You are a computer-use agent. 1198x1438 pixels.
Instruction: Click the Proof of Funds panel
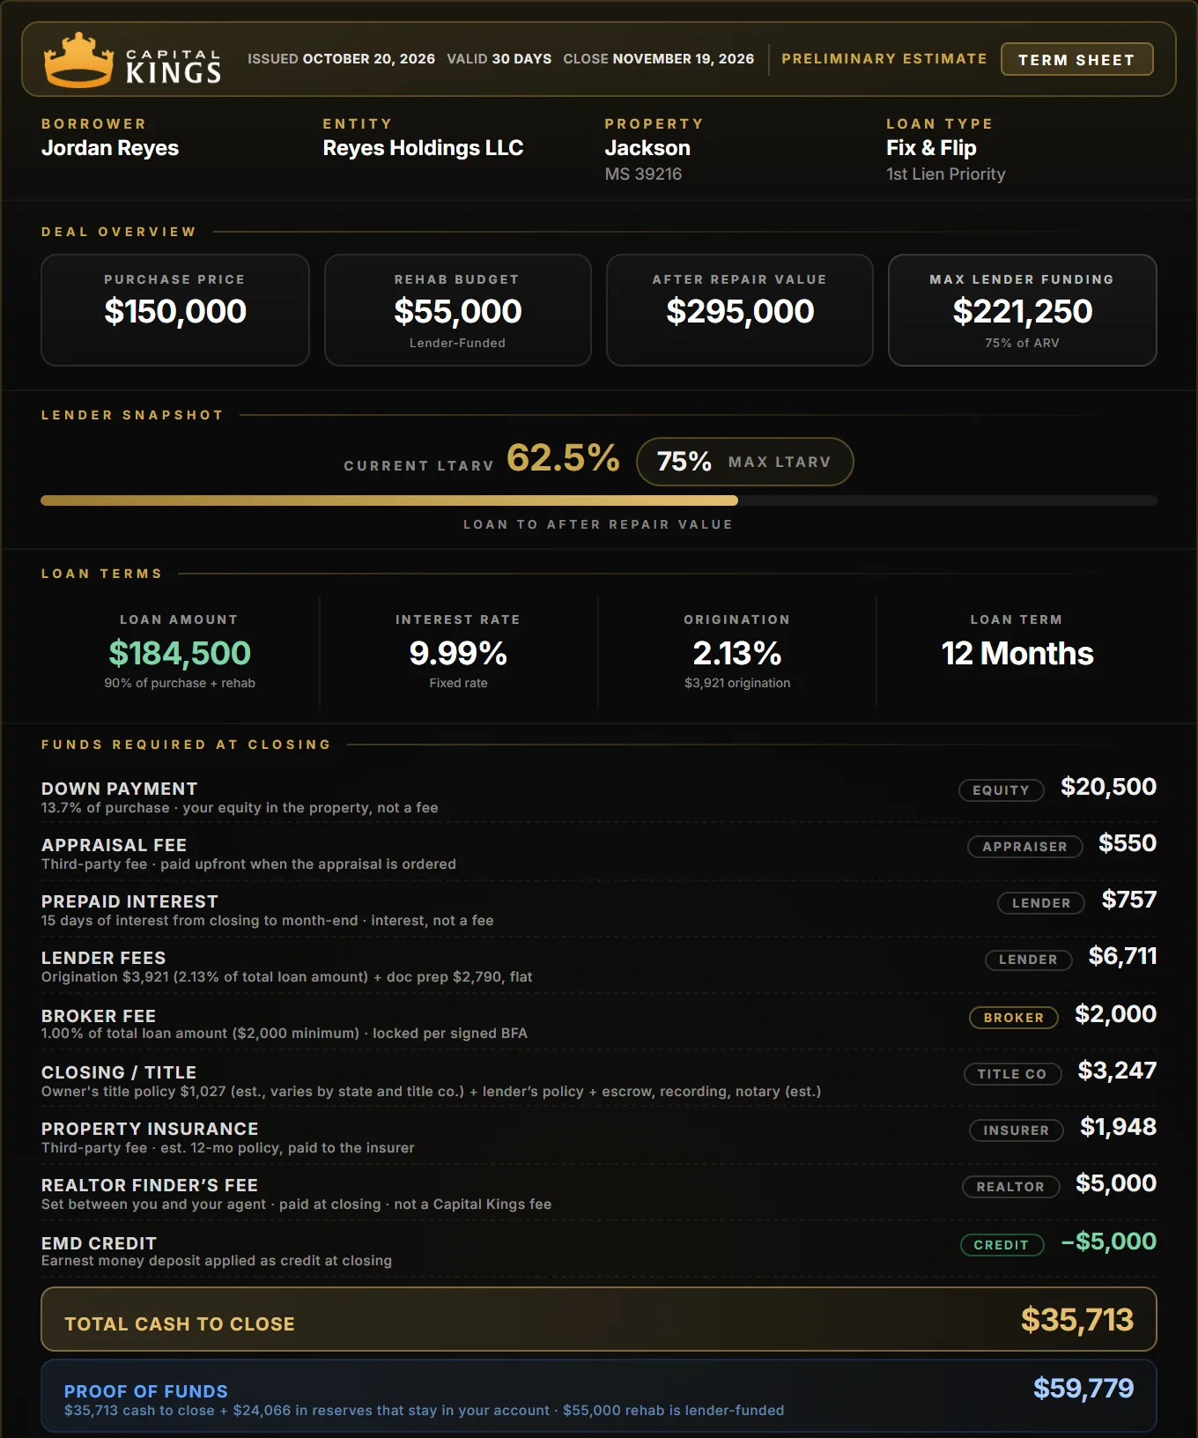coord(599,1396)
